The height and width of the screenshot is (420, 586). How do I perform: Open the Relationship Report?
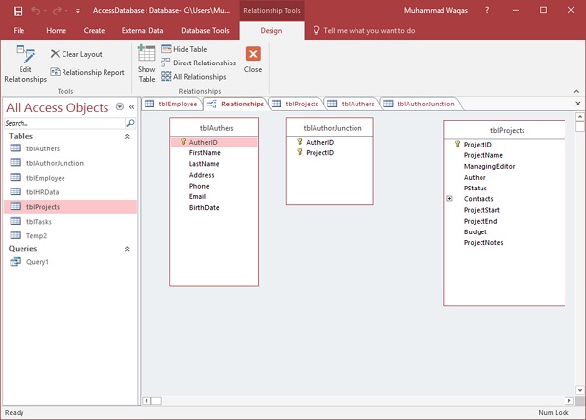[87, 72]
